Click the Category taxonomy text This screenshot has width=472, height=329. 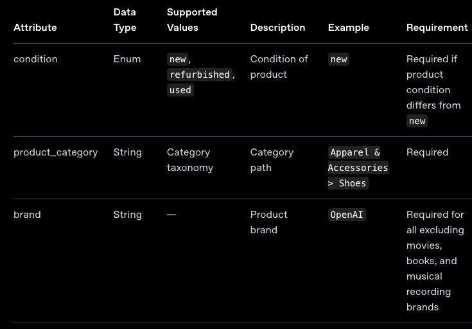189,160
